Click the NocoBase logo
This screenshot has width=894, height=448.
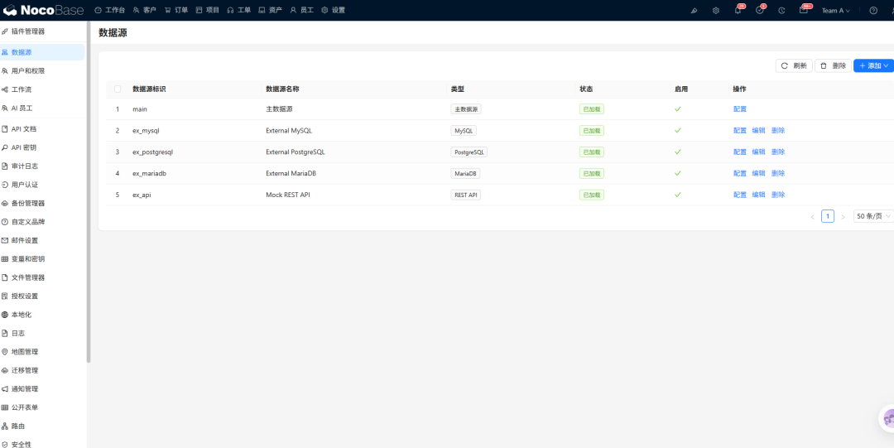43,10
